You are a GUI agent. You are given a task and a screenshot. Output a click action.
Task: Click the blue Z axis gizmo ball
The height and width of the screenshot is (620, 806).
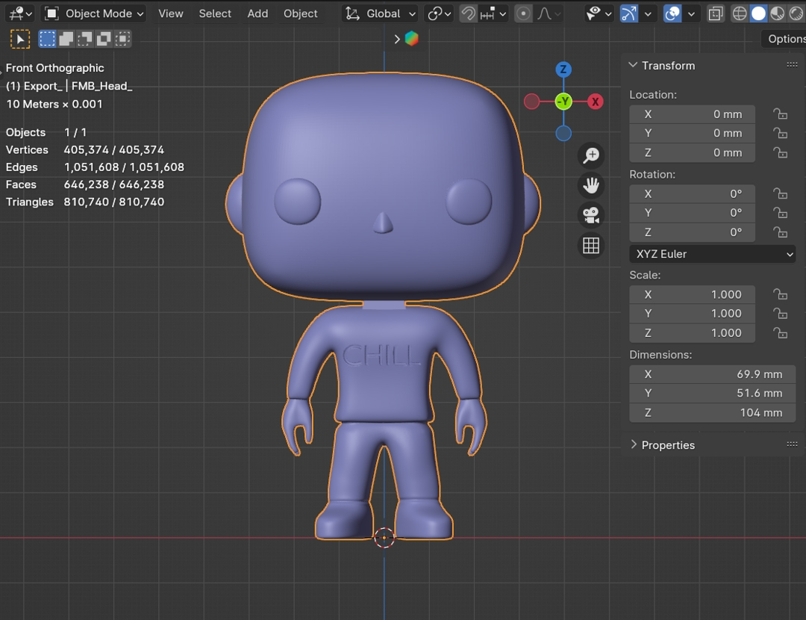click(x=563, y=69)
